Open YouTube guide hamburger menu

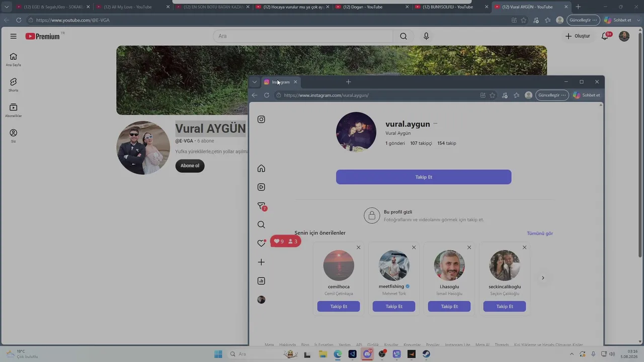tap(14, 36)
